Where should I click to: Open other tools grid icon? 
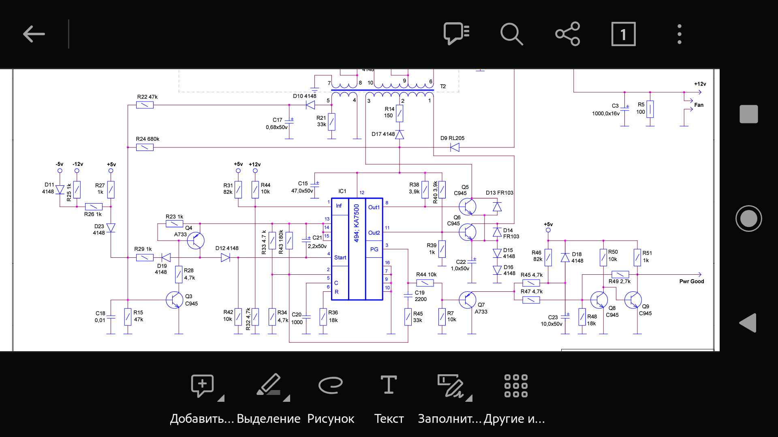pyautogui.click(x=516, y=385)
